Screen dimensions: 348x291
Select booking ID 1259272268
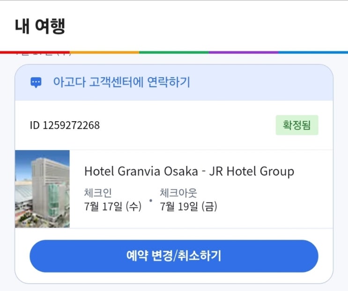tap(65, 125)
